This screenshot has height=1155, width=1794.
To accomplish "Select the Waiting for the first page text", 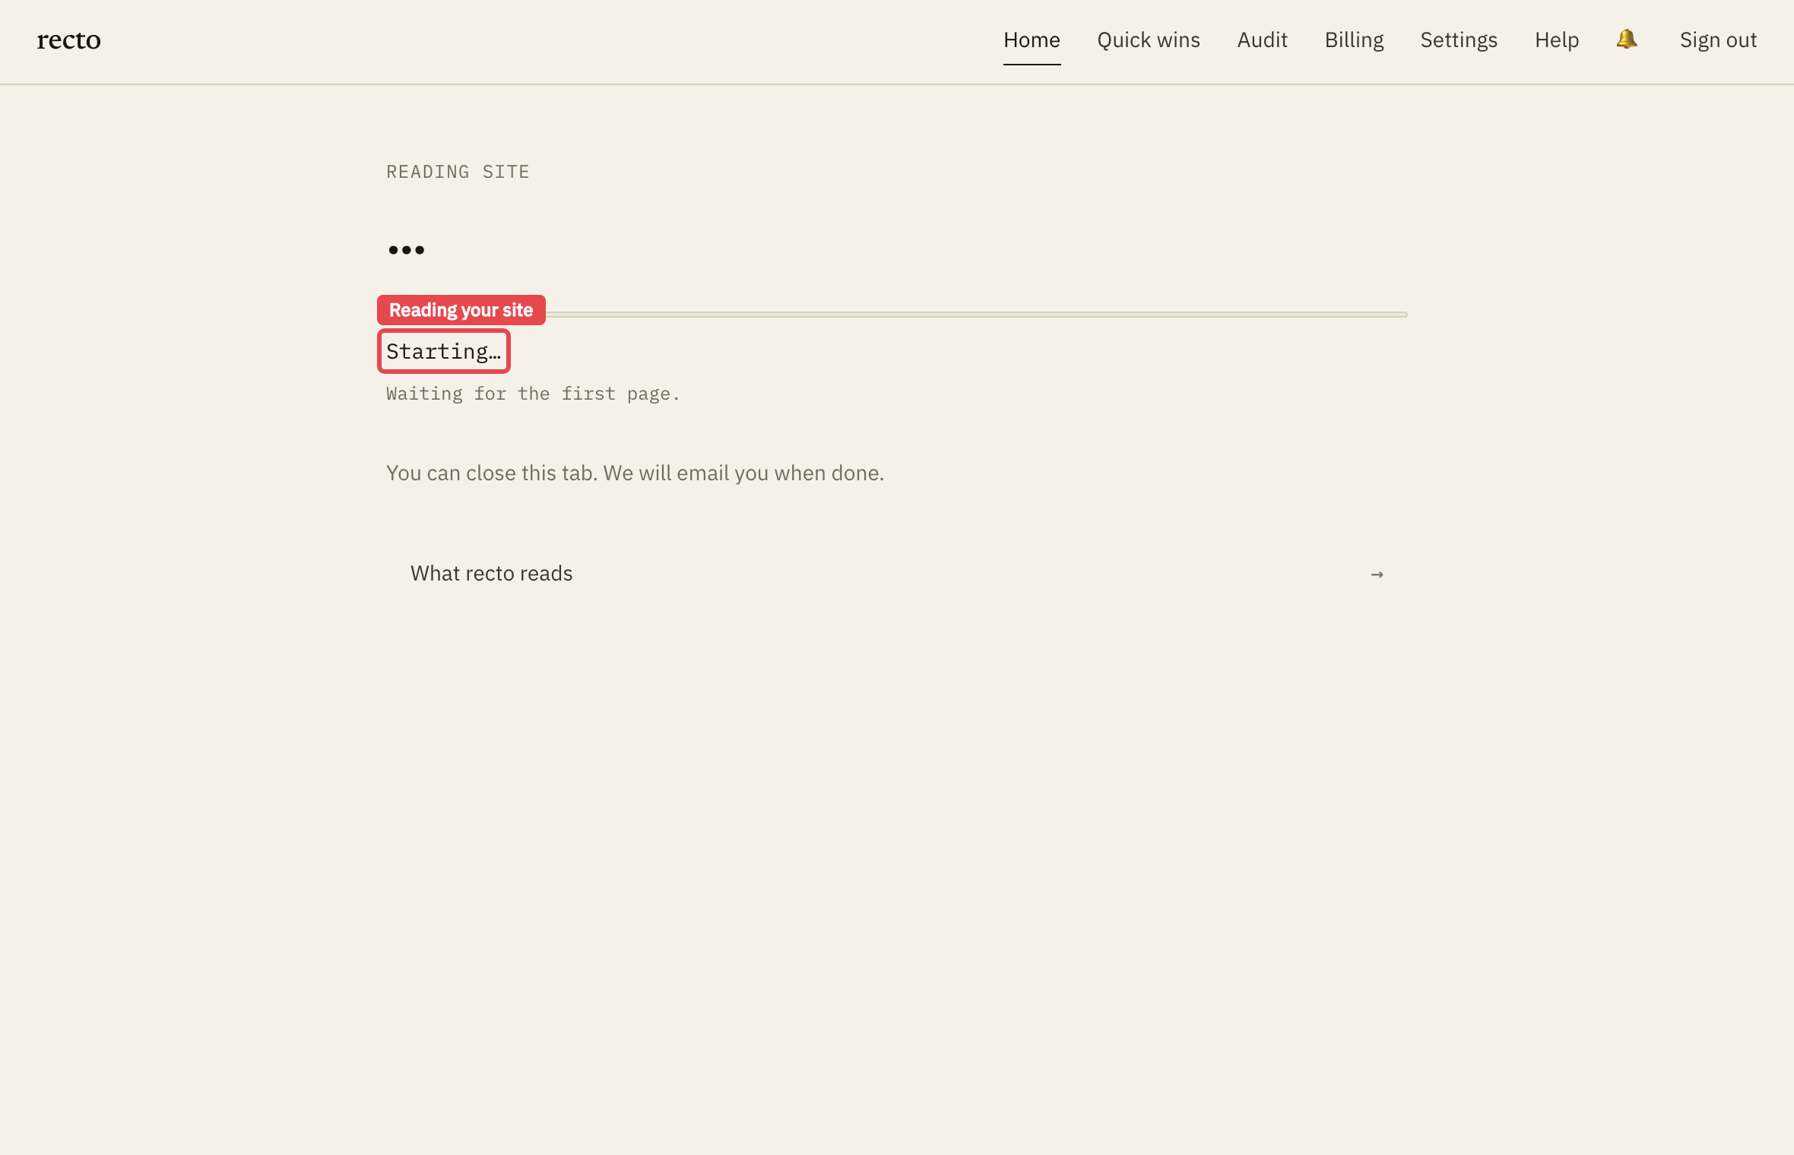I will pos(533,394).
